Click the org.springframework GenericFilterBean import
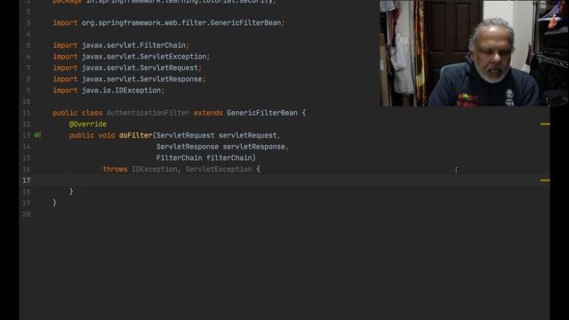 click(x=169, y=23)
